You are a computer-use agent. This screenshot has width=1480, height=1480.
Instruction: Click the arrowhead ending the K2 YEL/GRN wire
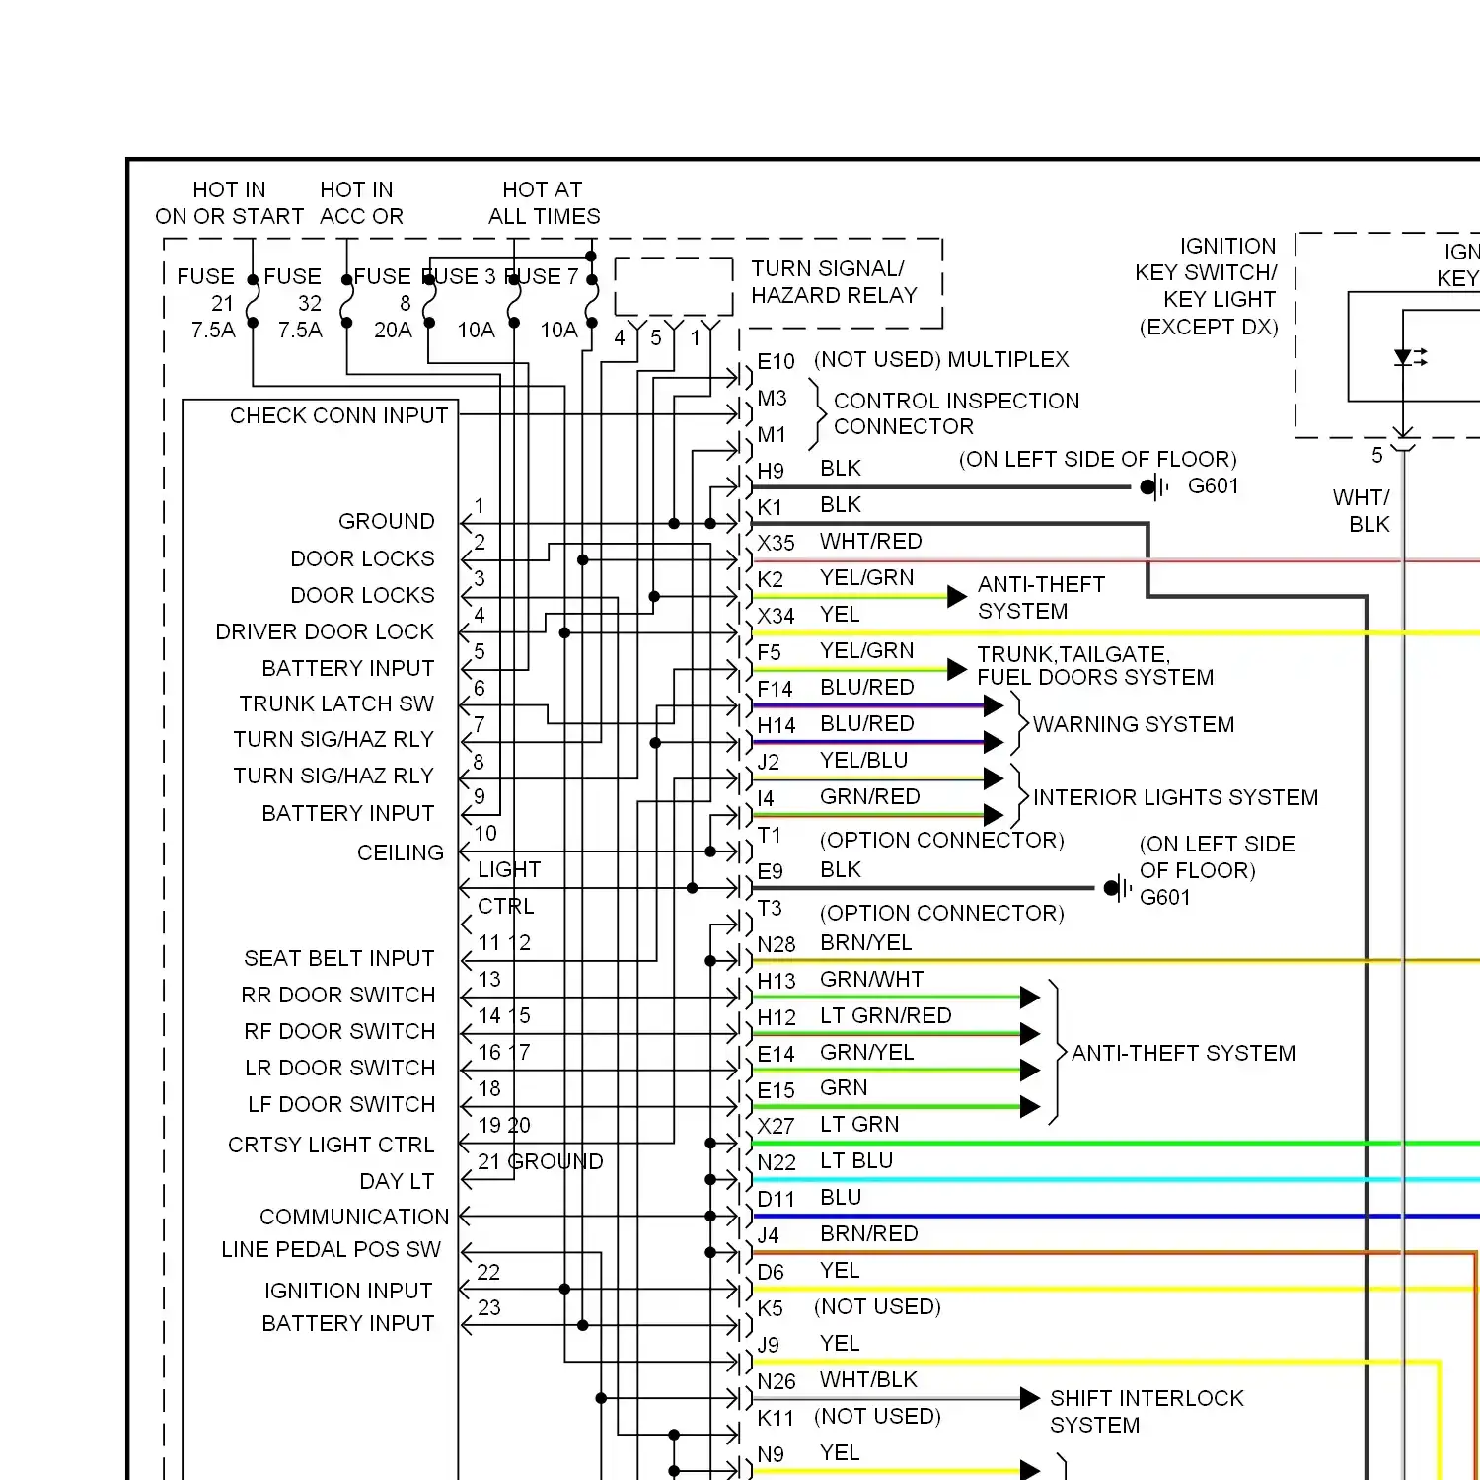[x=956, y=596]
